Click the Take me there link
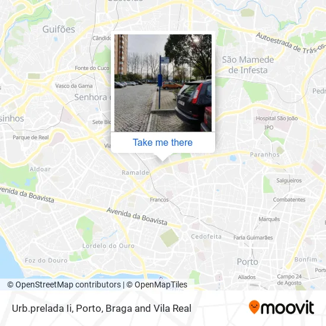 tap(162, 143)
